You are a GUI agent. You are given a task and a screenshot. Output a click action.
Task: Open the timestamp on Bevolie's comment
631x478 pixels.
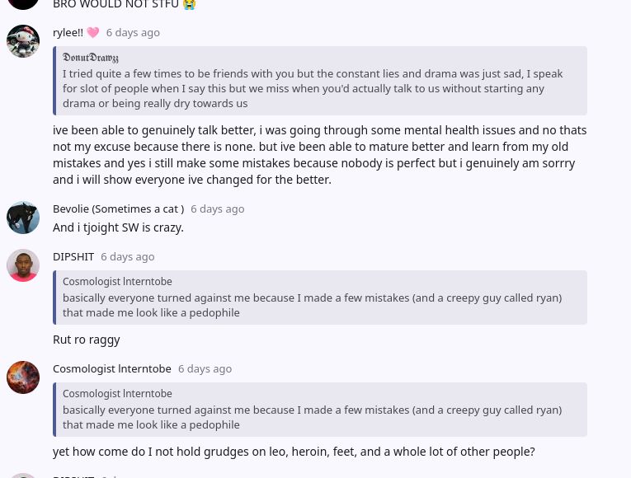click(218, 209)
